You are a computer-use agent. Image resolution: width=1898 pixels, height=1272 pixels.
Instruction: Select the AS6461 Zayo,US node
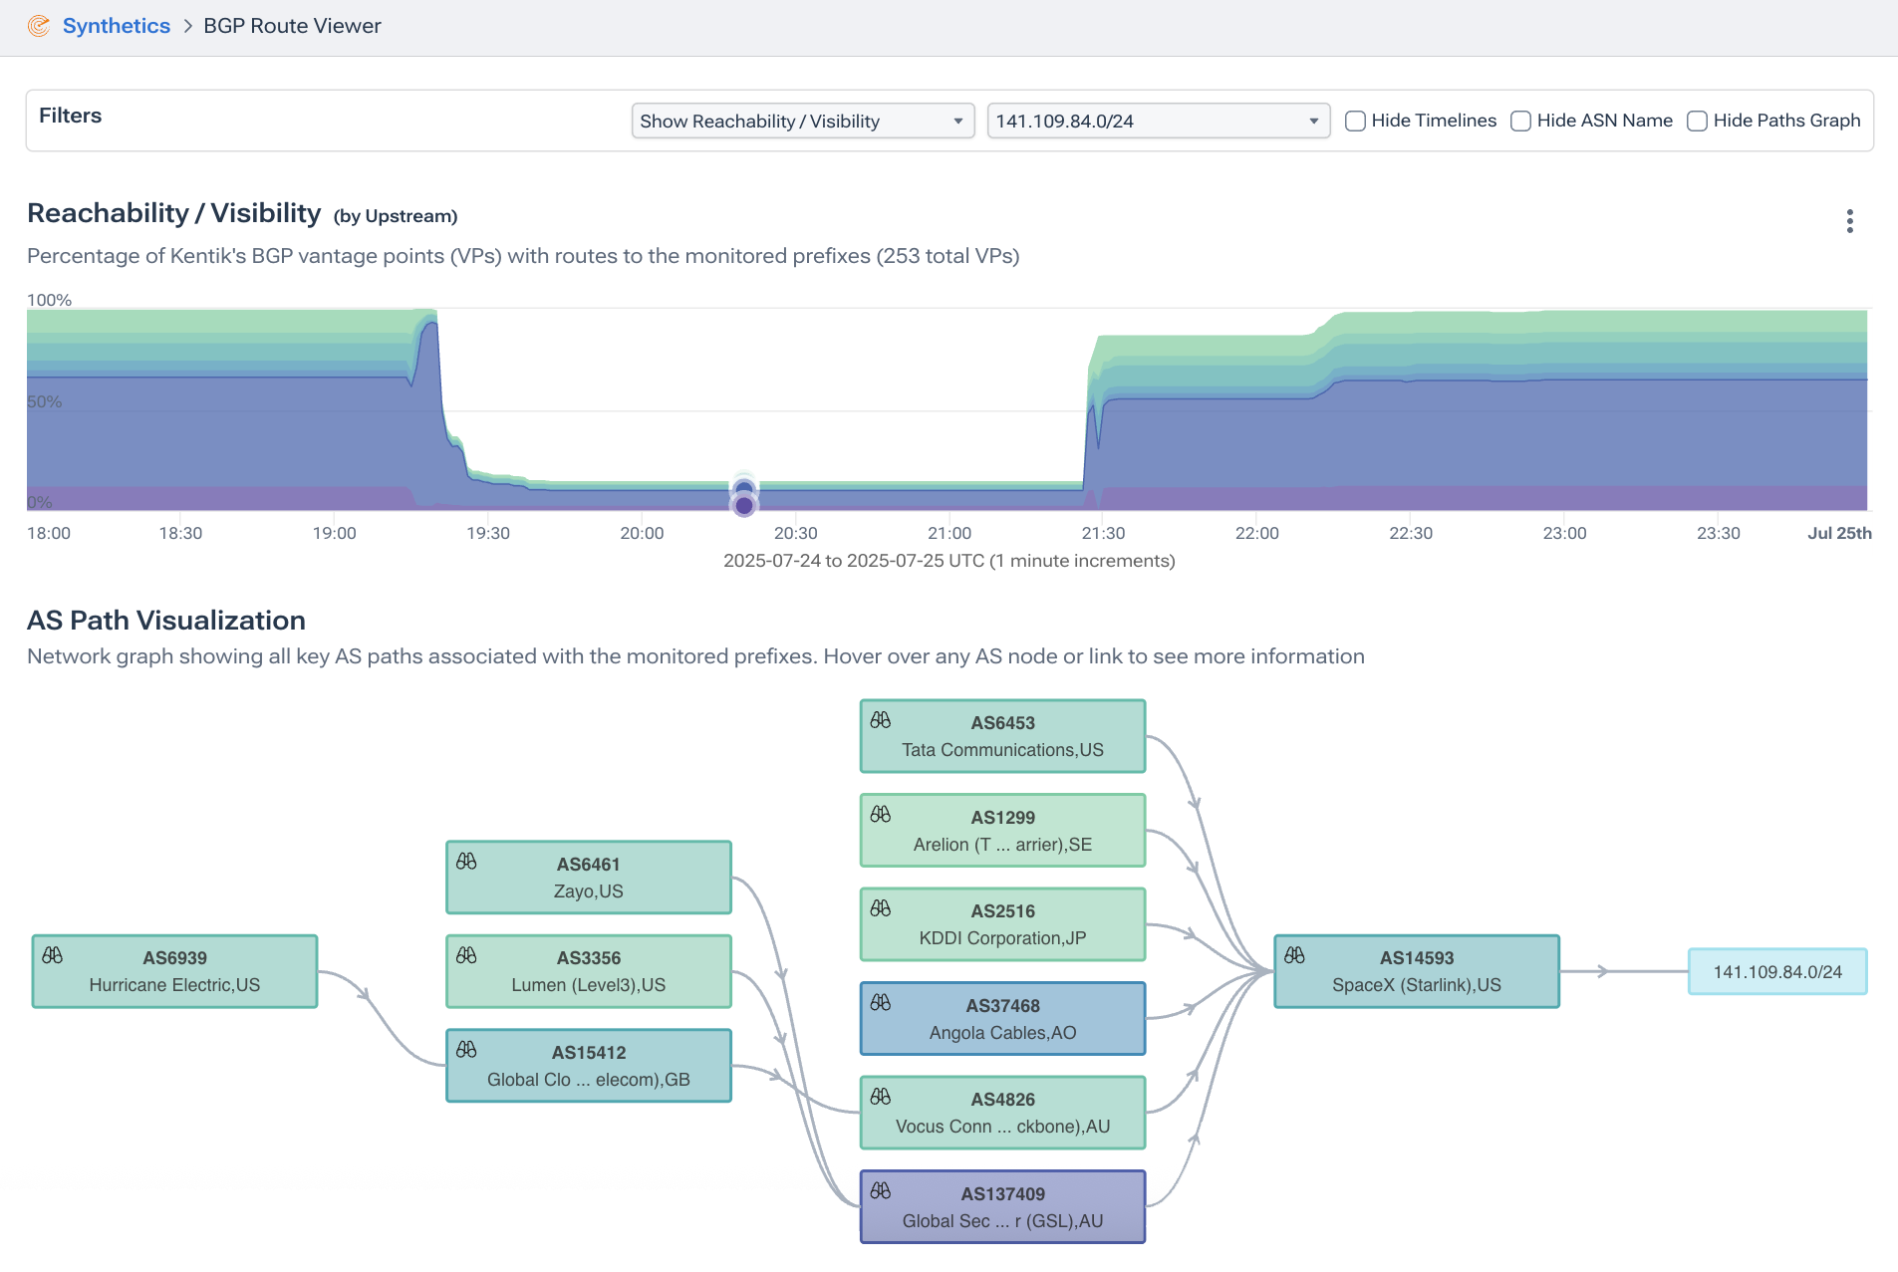tap(589, 878)
